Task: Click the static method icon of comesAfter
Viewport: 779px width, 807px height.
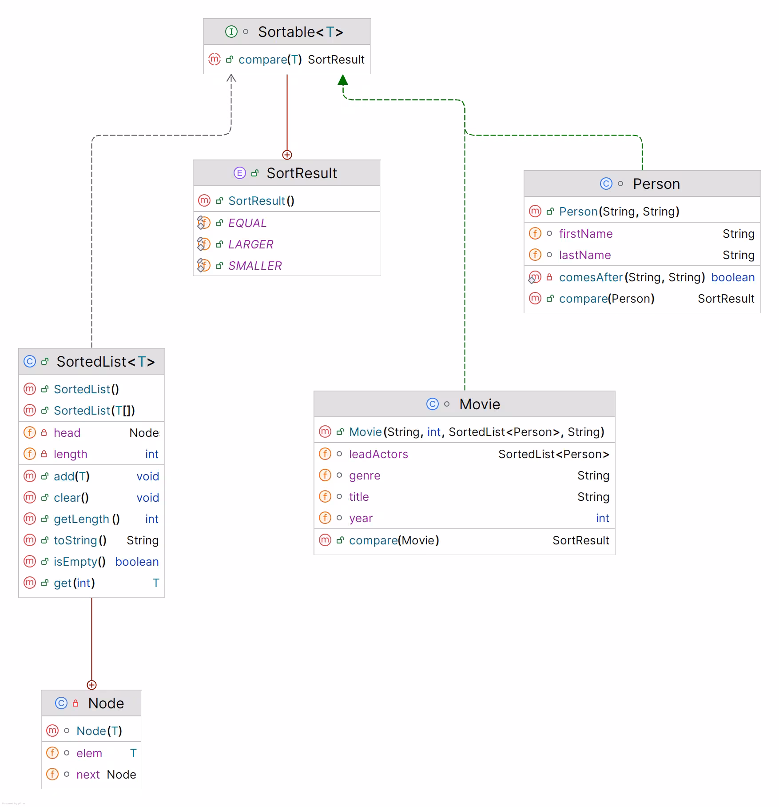Action: (535, 277)
